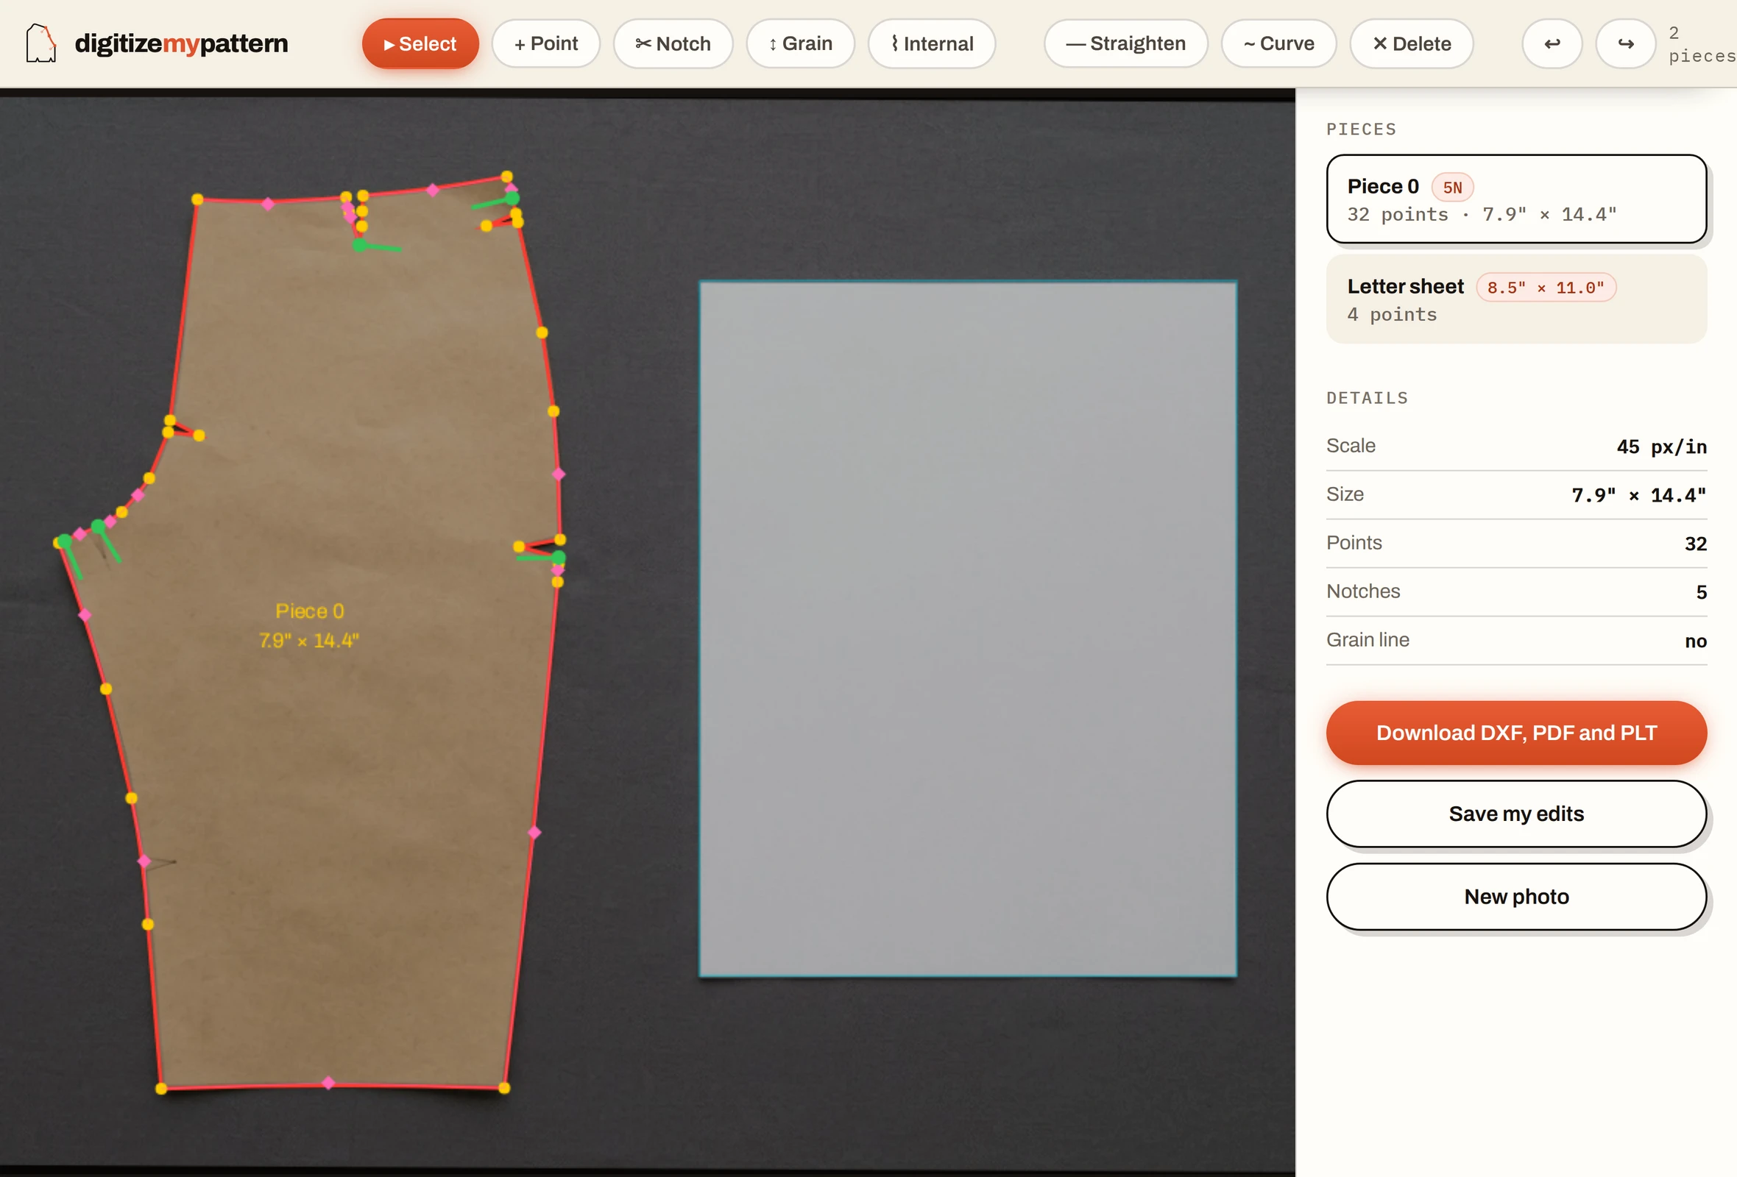The image size is (1737, 1177).
Task: Click the green notch marker on the right edge
Action: 559,557
